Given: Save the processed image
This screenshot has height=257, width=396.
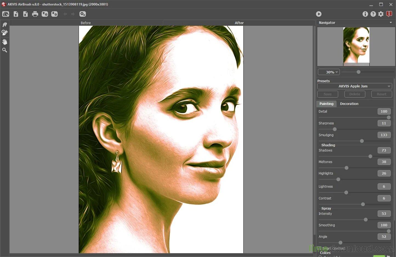Looking at the screenshot, I should coord(25,14).
